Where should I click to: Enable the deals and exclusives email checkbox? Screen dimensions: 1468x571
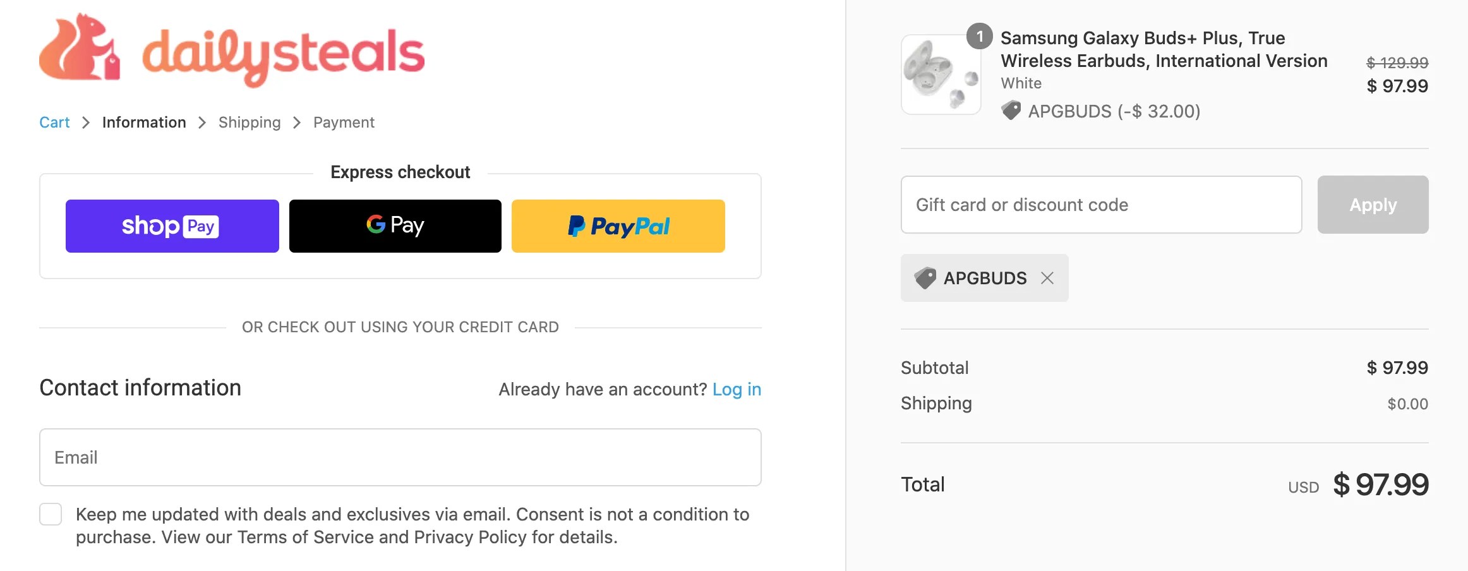(x=51, y=515)
